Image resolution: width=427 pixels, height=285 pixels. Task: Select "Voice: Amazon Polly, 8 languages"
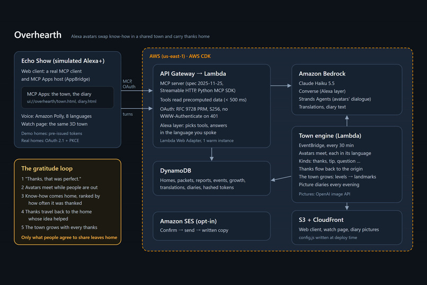pos(56,116)
